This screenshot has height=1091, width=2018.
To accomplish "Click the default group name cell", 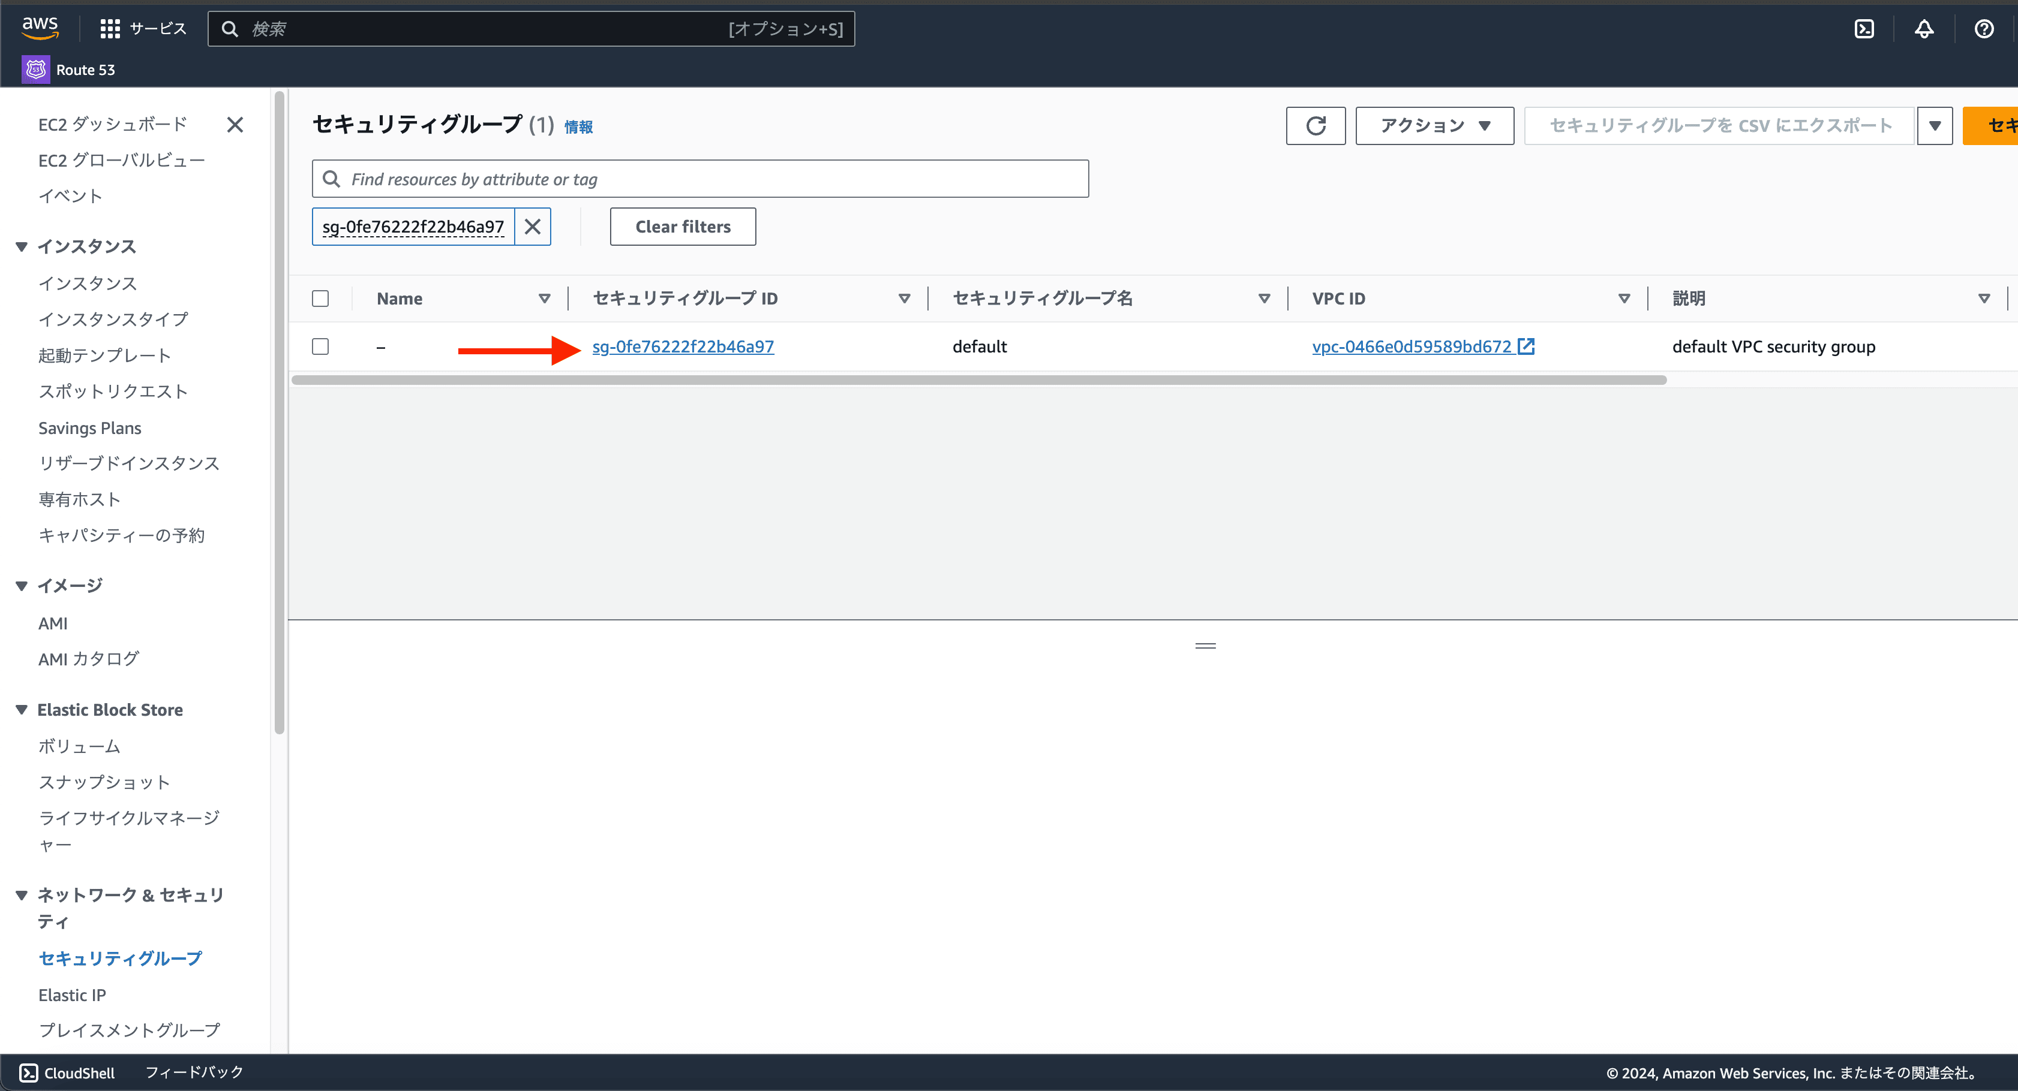I will click(x=979, y=346).
